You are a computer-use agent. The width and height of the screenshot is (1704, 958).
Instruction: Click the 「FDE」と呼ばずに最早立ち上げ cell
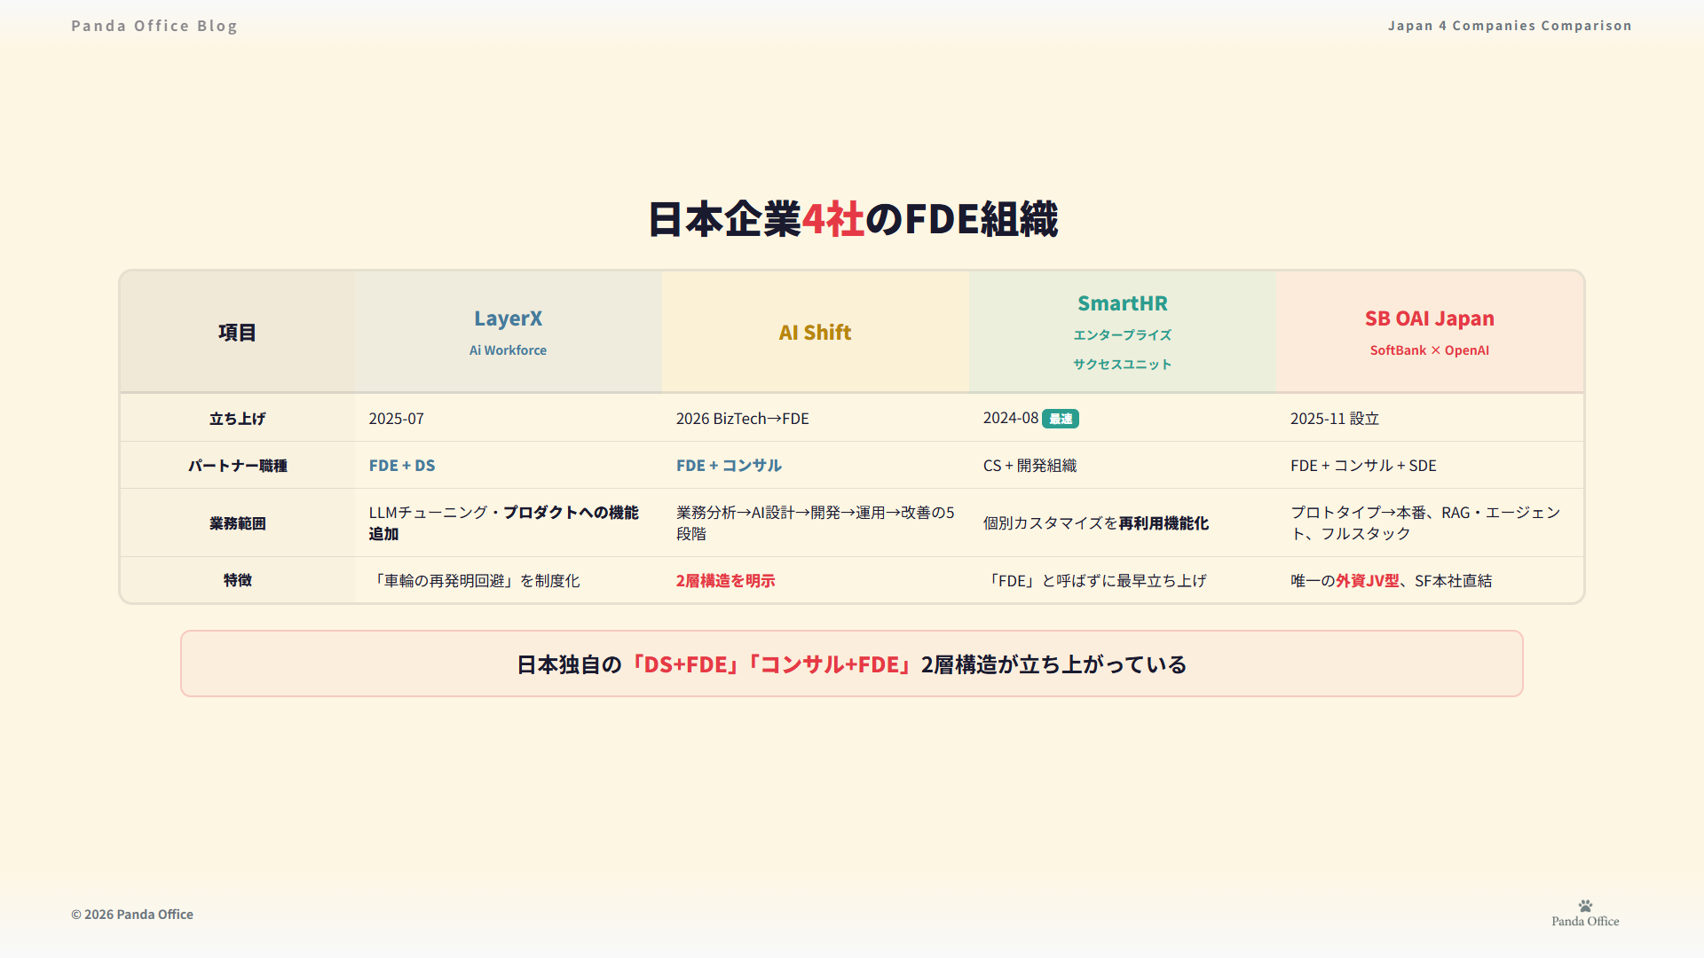(1123, 580)
